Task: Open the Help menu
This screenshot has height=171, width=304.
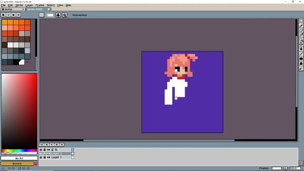Action: pyautogui.click(x=68, y=5)
